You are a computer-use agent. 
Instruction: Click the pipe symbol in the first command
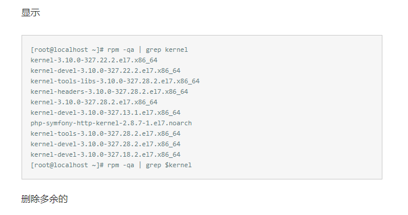(x=140, y=50)
